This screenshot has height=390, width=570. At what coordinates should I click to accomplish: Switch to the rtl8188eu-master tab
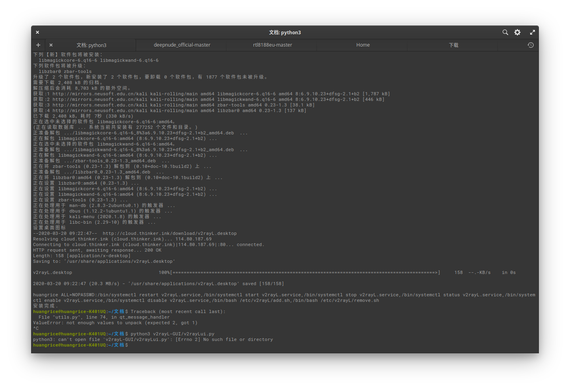coord(272,45)
